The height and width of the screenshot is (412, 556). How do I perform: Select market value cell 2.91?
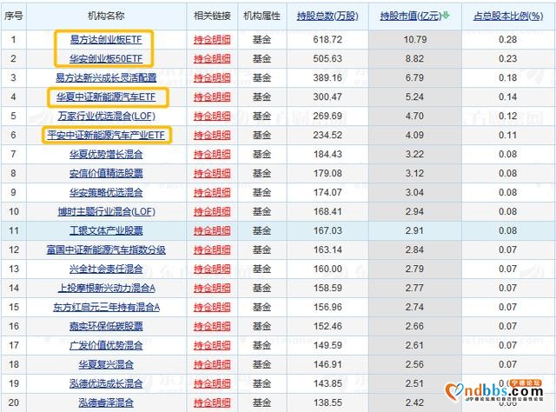coord(415,231)
